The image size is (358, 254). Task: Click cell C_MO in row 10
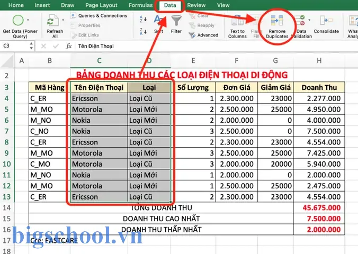coord(50,164)
